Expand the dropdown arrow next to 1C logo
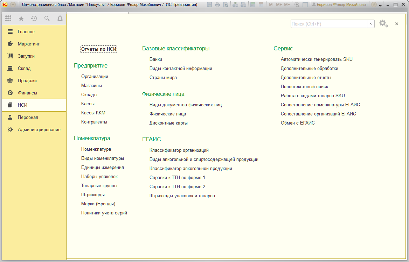This screenshot has height=262, width=409. click(13, 5)
